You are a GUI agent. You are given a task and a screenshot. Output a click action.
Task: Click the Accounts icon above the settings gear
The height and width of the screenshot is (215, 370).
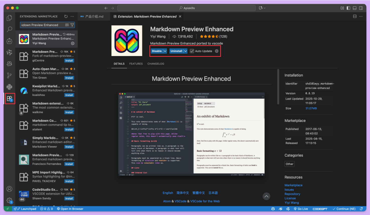[9, 189]
